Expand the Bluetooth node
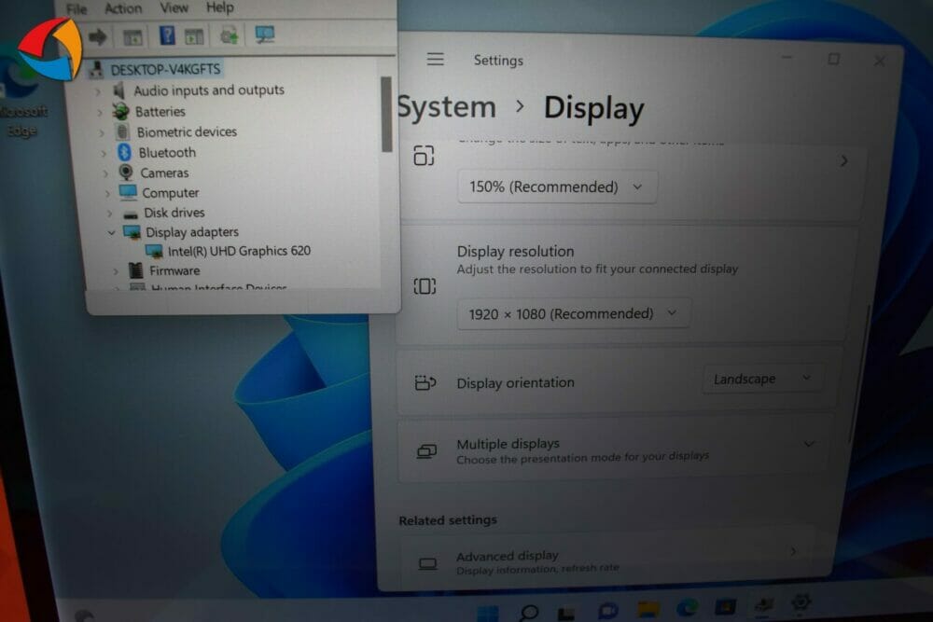Viewport: 933px width, 622px height. pos(104,154)
